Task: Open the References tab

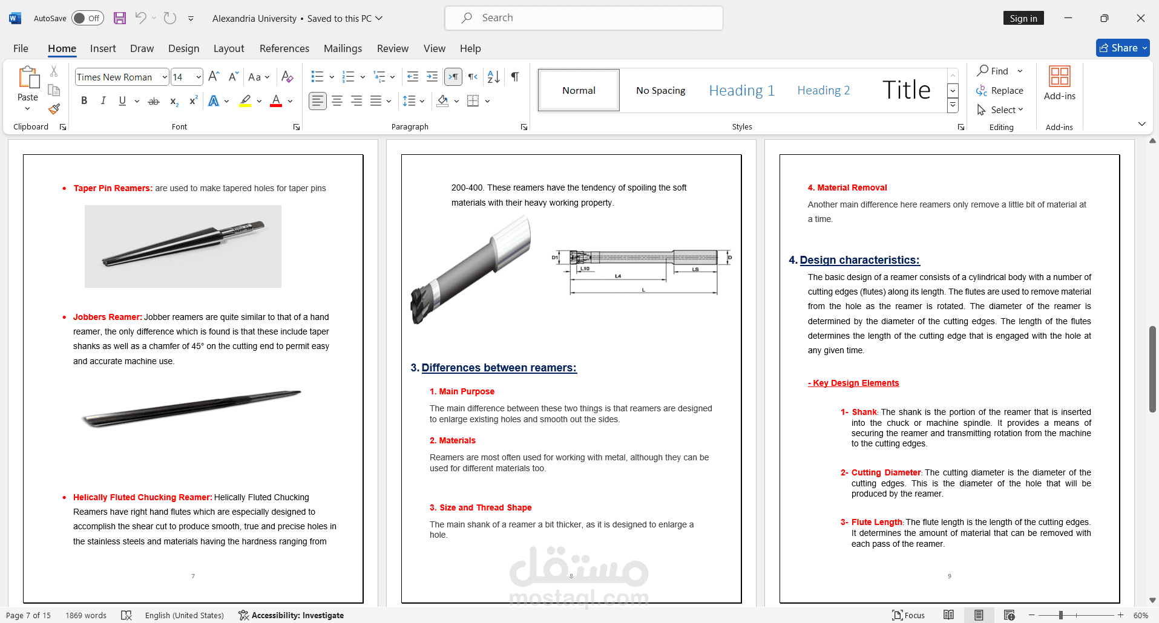Action: 284,48
